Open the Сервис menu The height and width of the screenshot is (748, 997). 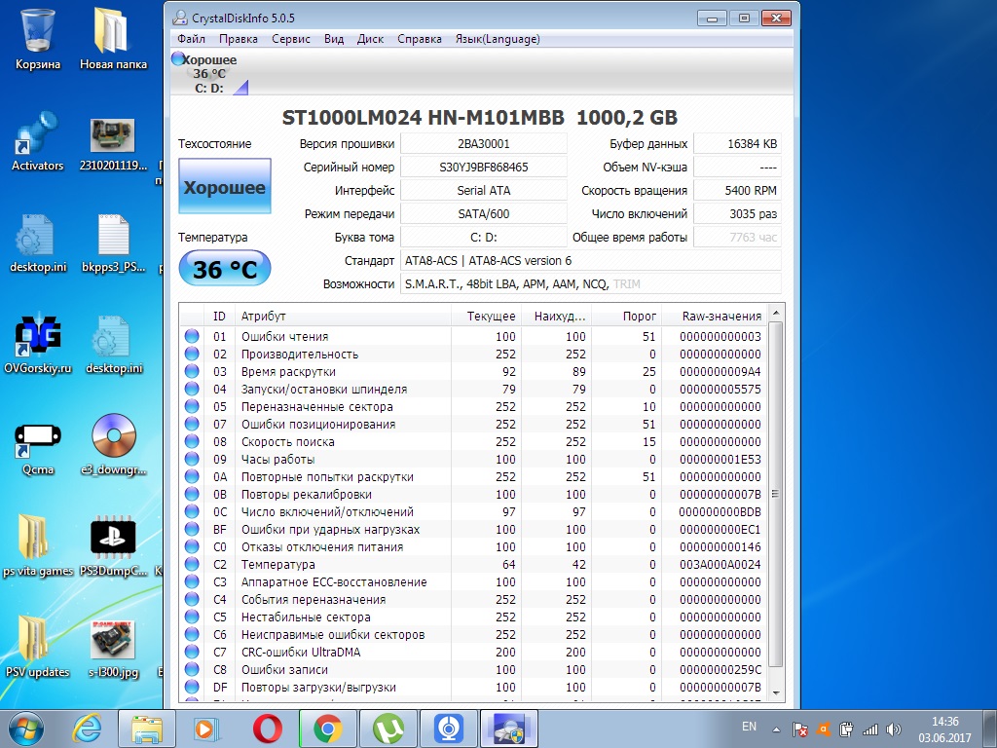click(x=291, y=39)
